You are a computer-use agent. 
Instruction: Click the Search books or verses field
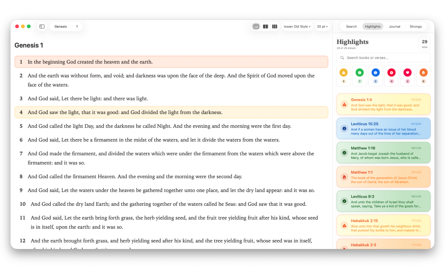pyautogui.click(x=383, y=58)
